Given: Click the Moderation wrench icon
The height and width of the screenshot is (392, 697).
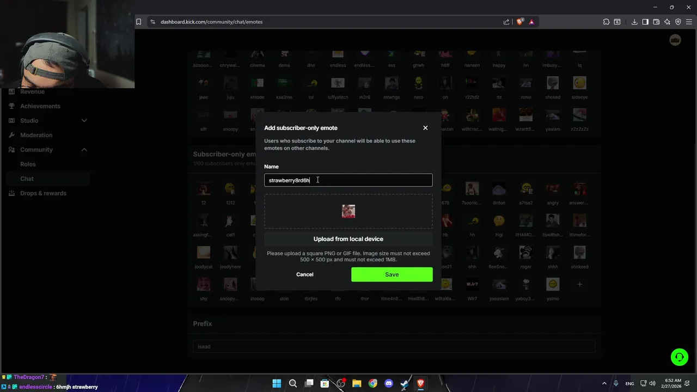Looking at the screenshot, I should coord(11,135).
